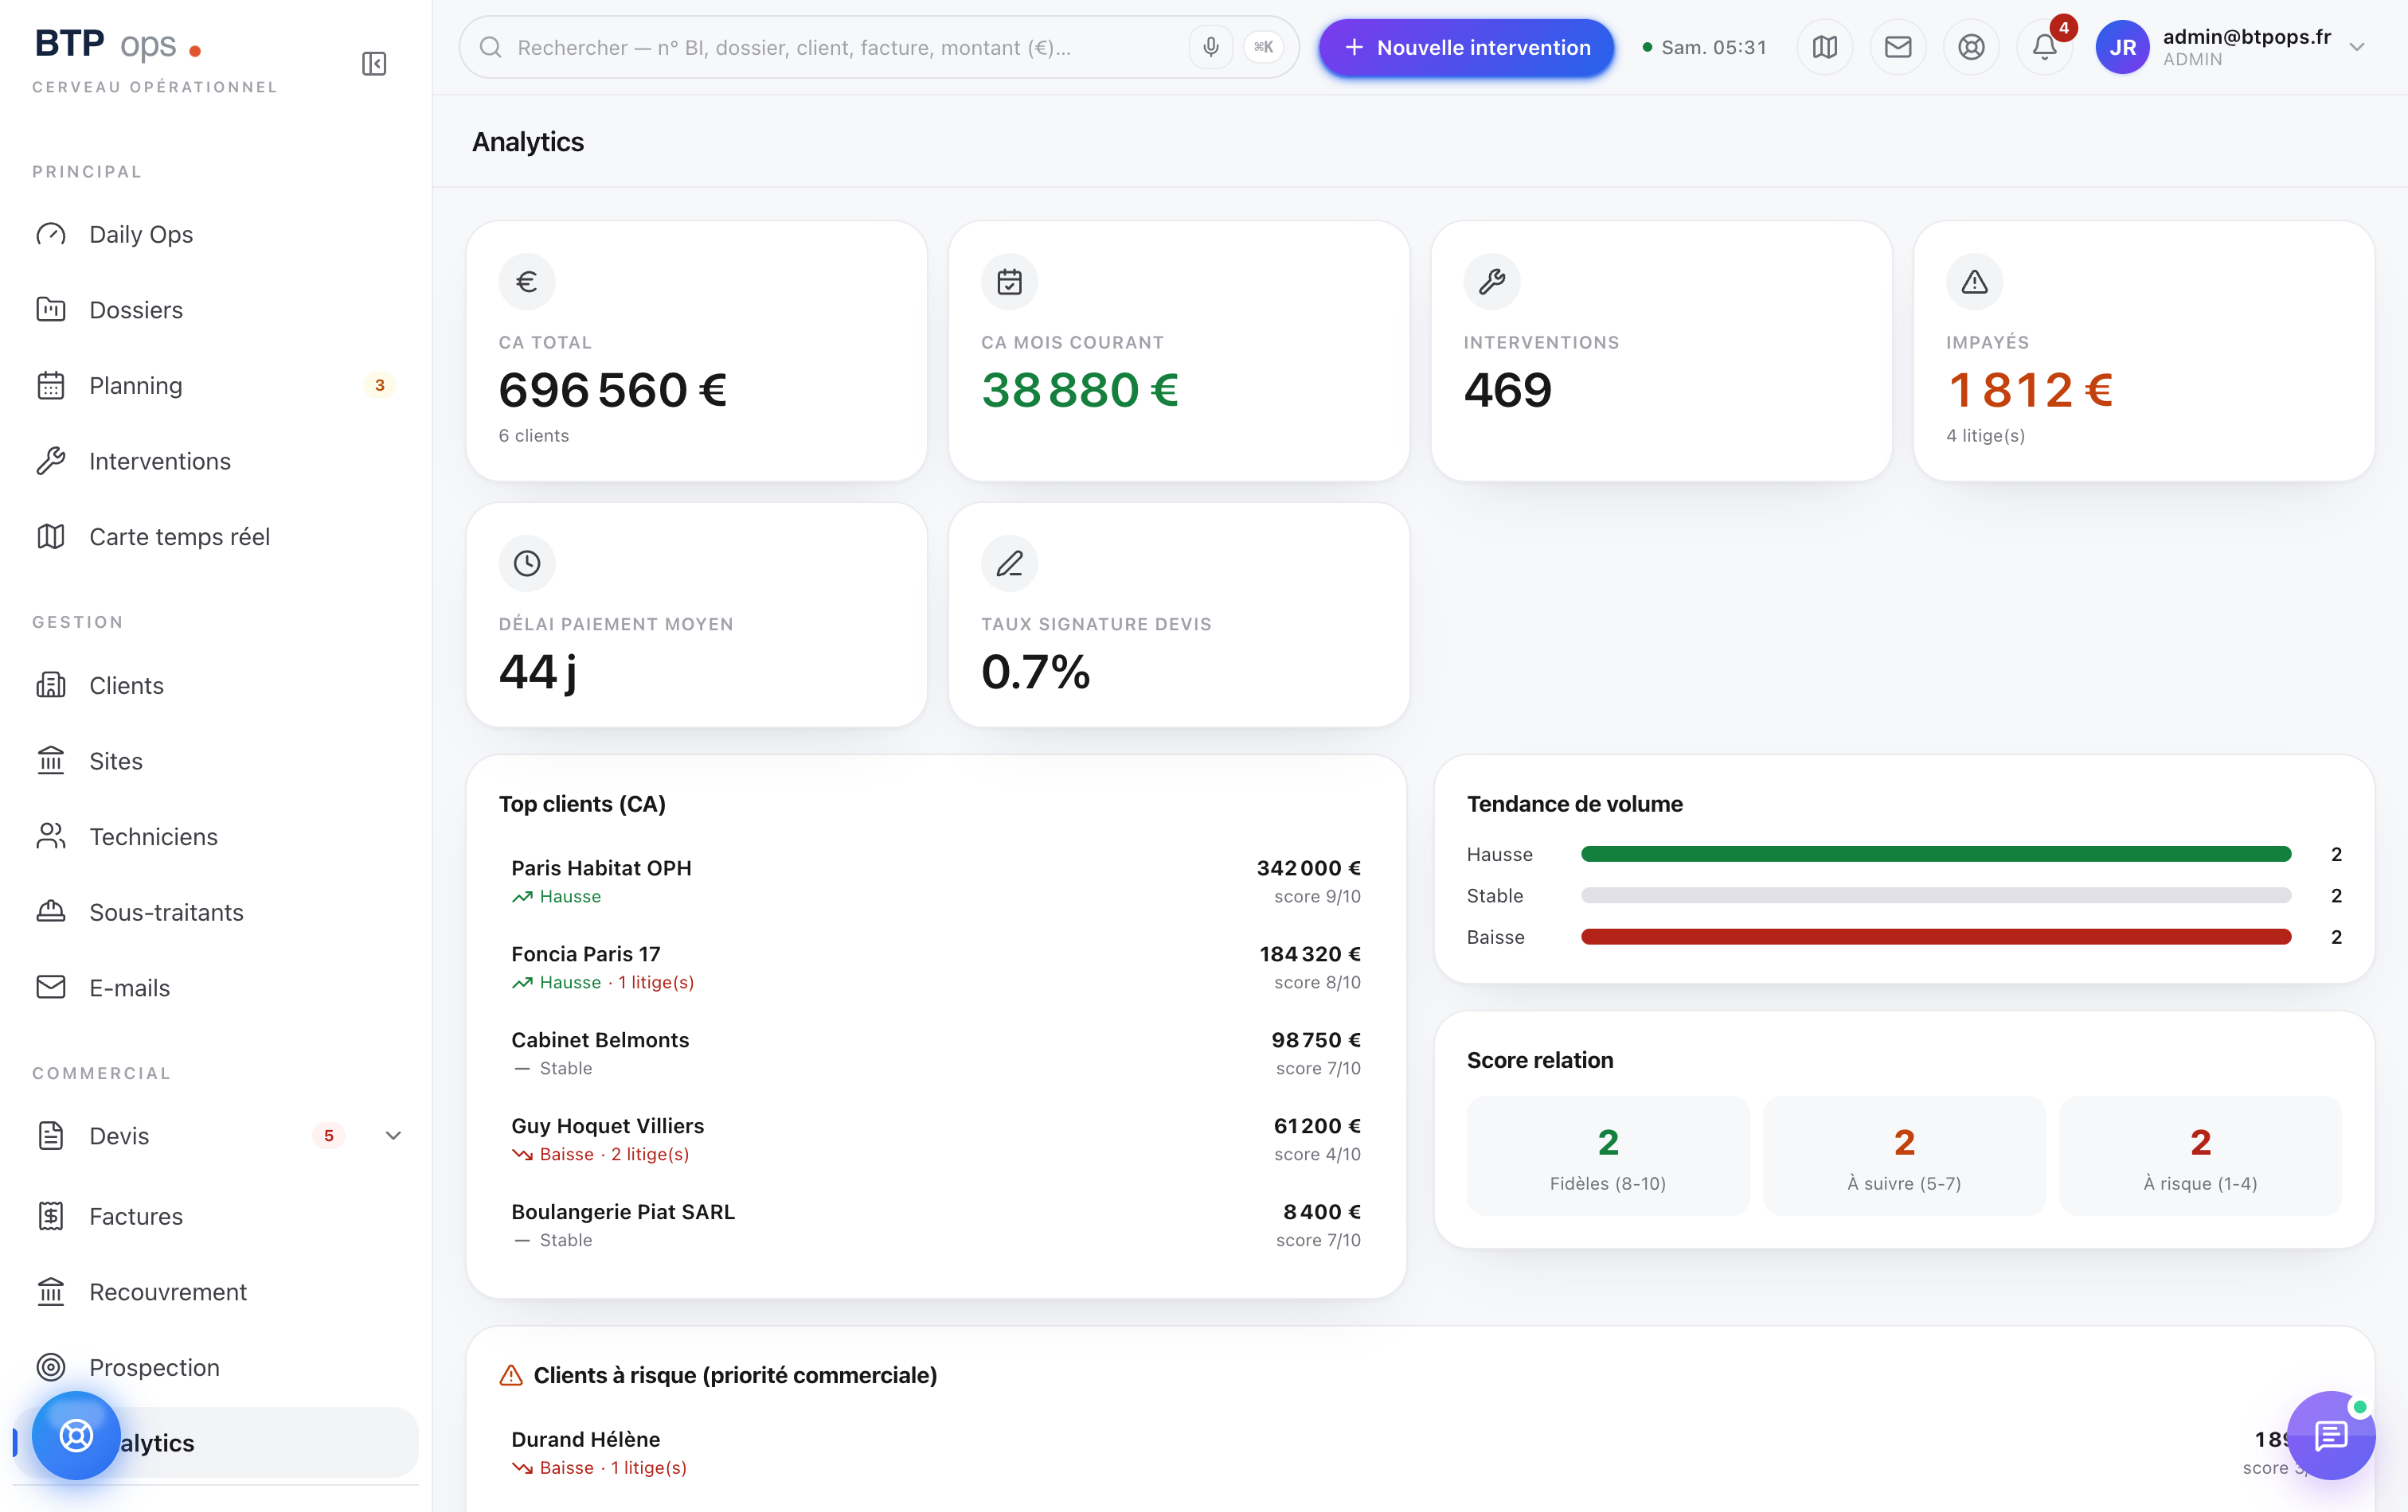This screenshot has width=2408, height=1512.
Task: Go to Daily Ops in sidebar
Action: point(216,234)
